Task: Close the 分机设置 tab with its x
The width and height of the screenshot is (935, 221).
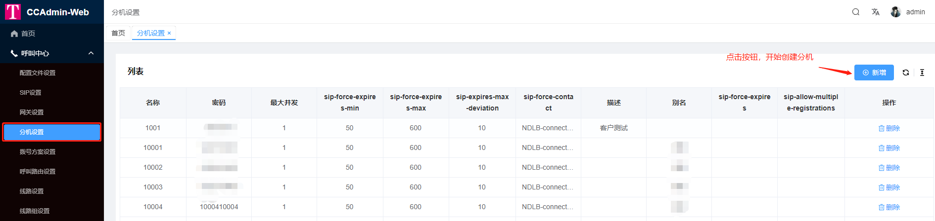Action: [169, 34]
